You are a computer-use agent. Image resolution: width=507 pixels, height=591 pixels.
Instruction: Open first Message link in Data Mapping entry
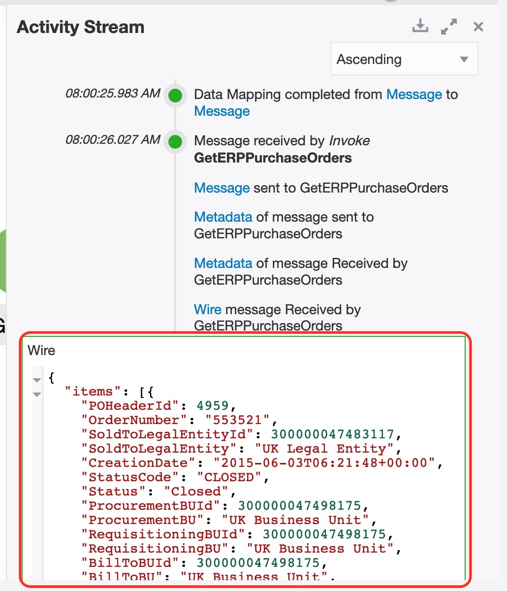pos(414,95)
